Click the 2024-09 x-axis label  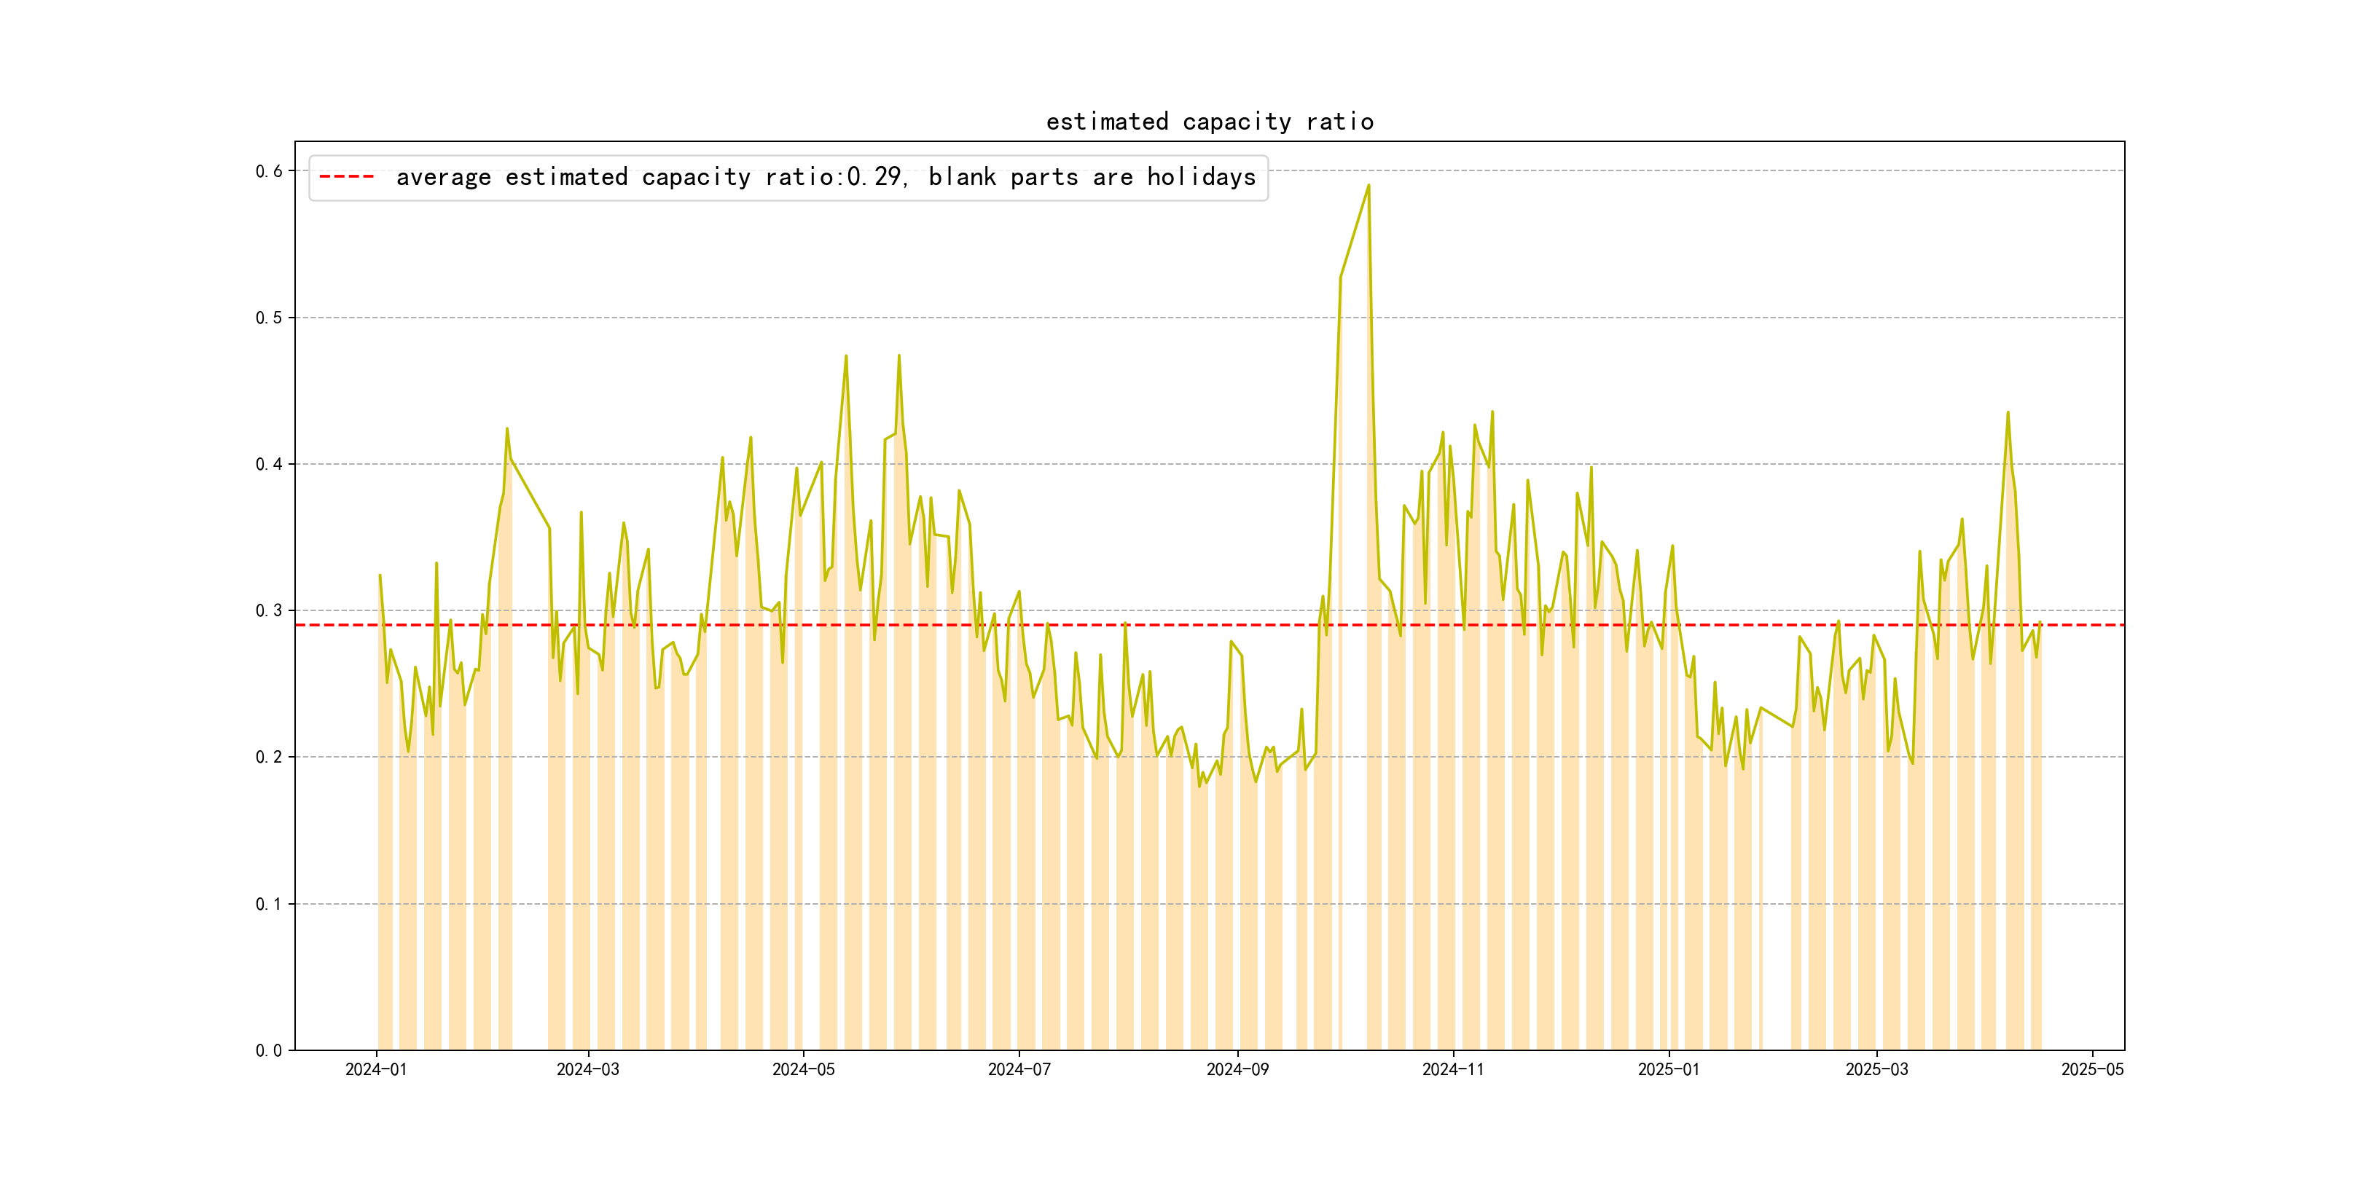tap(1237, 1069)
